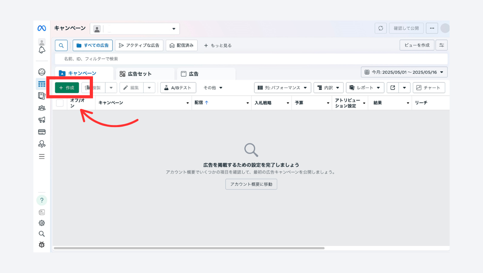Open the news updates icon in sidebar

[42, 212]
